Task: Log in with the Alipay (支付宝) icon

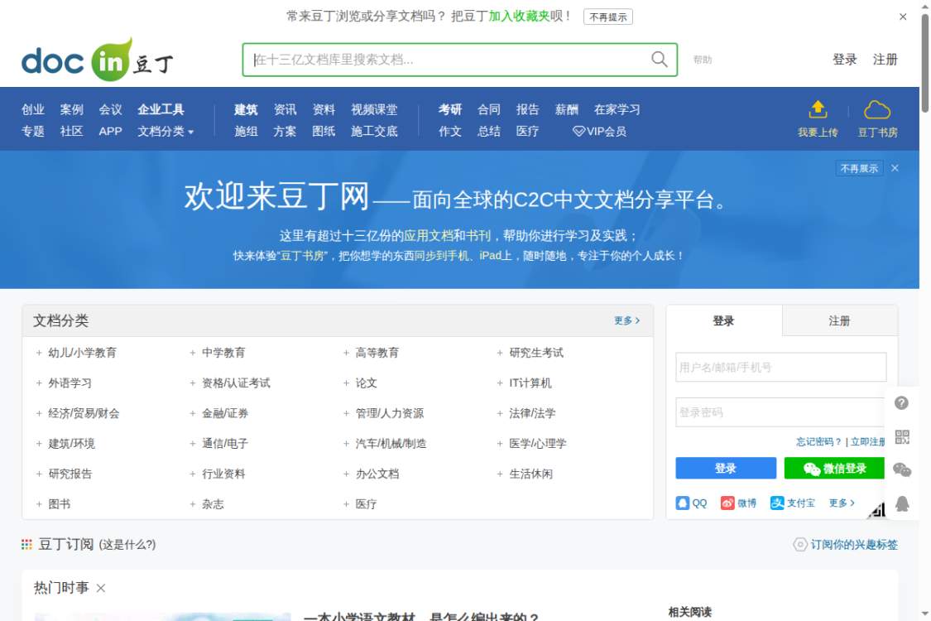Action: pyautogui.click(x=777, y=503)
